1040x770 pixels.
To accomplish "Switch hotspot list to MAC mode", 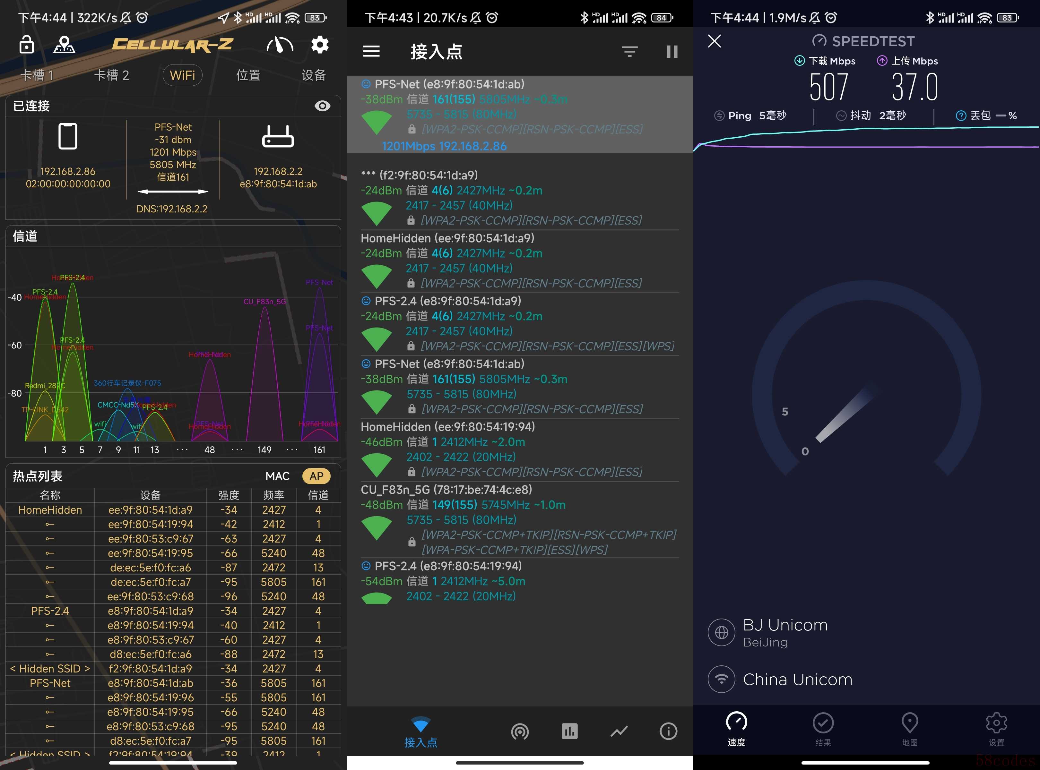I will pos(277,476).
